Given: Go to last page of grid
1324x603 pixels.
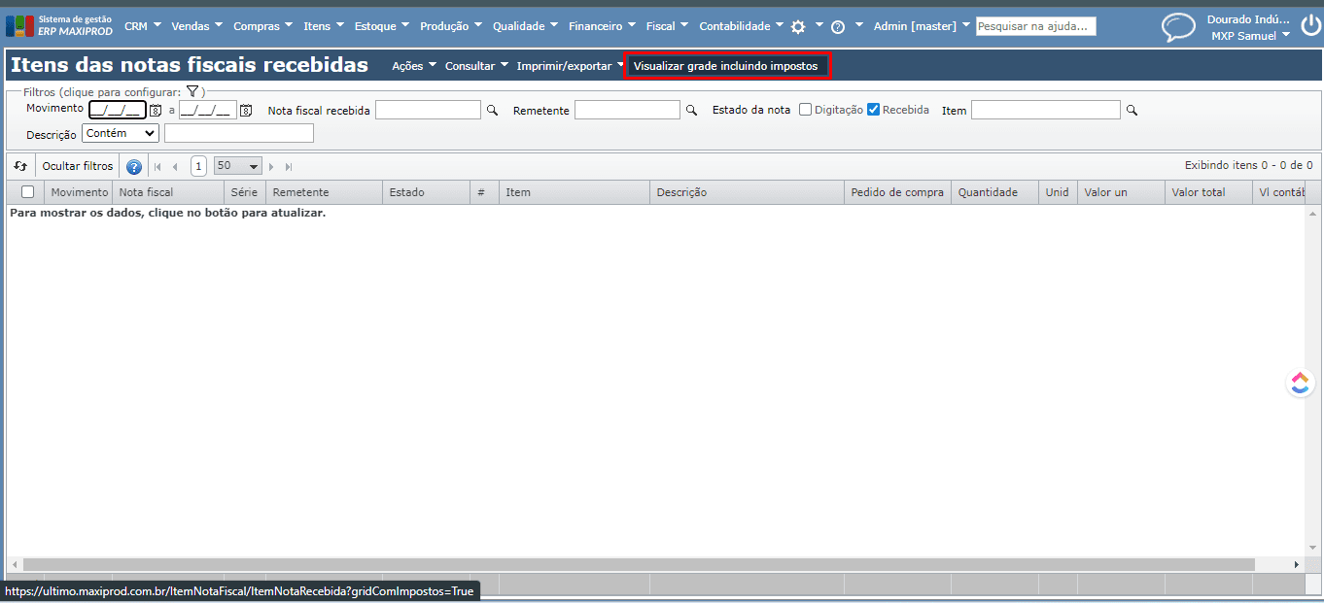Looking at the screenshot, I should click(289, 167).
